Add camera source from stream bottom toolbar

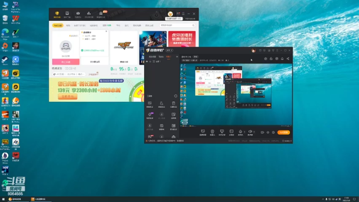click(x=212, y=132)
